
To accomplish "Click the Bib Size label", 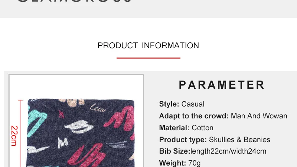I will [174, 151].
